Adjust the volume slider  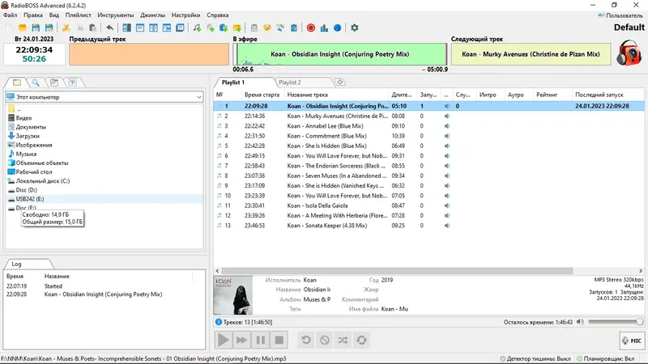click(x=616, y=322)
